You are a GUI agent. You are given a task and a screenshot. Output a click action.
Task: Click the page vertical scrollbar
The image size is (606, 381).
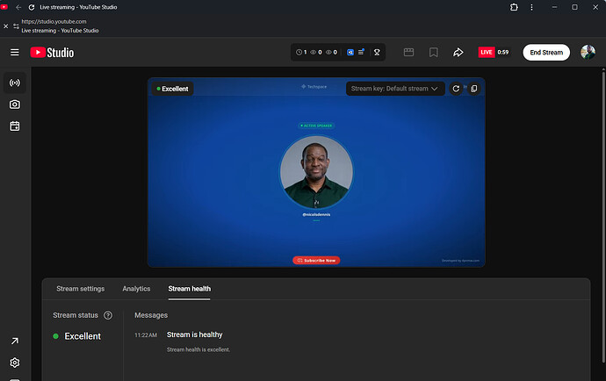(x=603, y=216)
